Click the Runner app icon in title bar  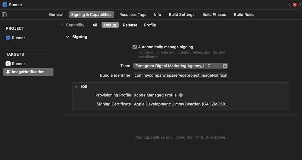pyautogui.click(x=5, y=5)
